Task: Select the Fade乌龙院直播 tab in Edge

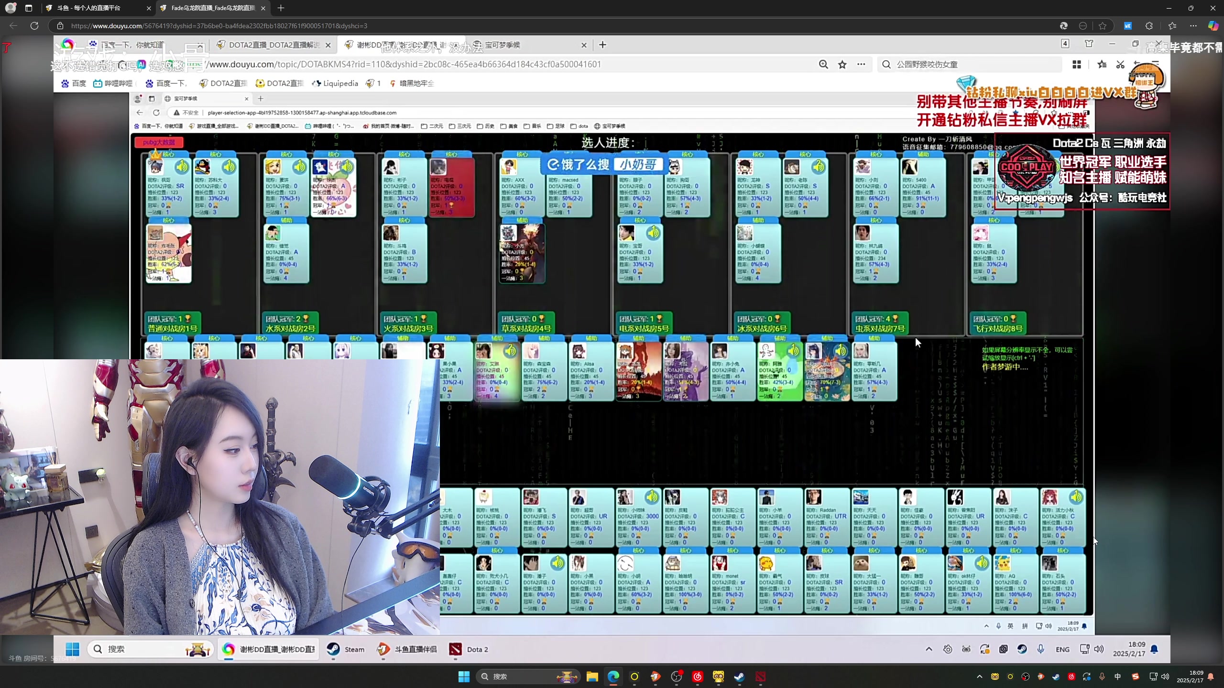Action: point(213,8)
